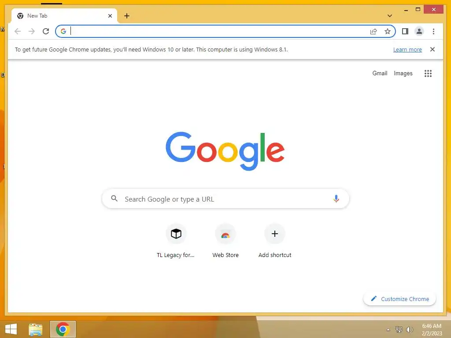Click the taskbar clock showing 6:46 AM
This screenshot has height=338, width=451.
432,330
